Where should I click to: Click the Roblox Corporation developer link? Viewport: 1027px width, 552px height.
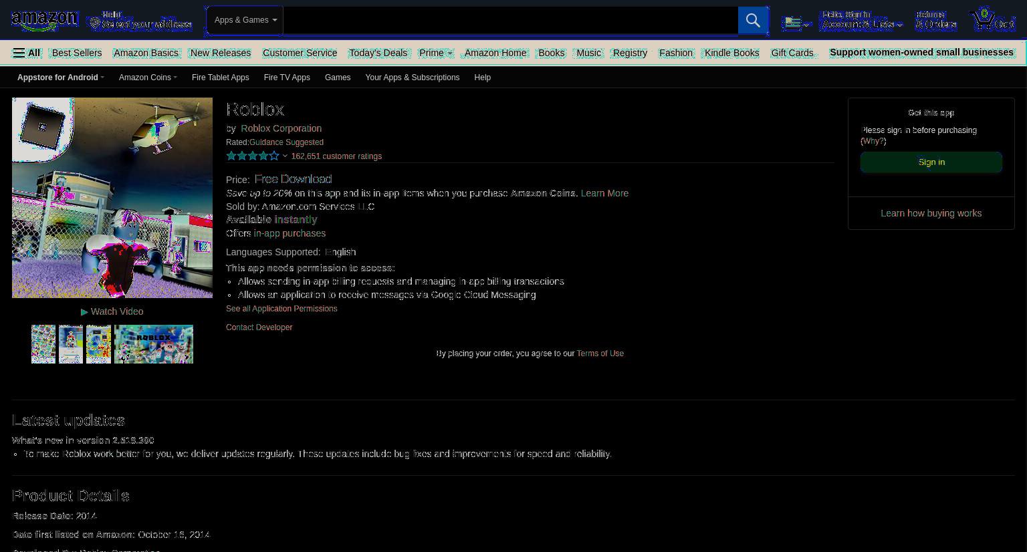281,128
